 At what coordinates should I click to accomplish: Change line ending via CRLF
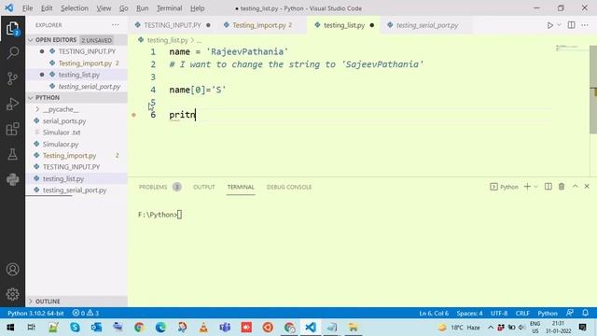[522, 314]
